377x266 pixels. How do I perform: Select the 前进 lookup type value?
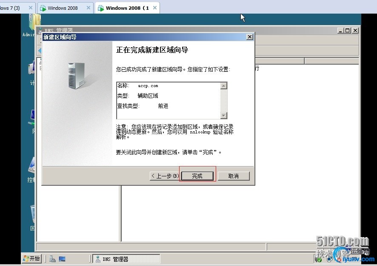tap(163, 106)
